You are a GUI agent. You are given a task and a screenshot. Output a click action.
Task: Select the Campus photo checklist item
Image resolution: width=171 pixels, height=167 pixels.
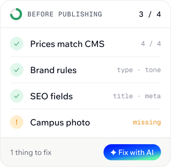coord(85,122)
